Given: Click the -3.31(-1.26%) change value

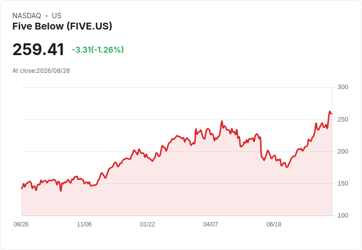Looking at the screenshot, I should 98,50.
